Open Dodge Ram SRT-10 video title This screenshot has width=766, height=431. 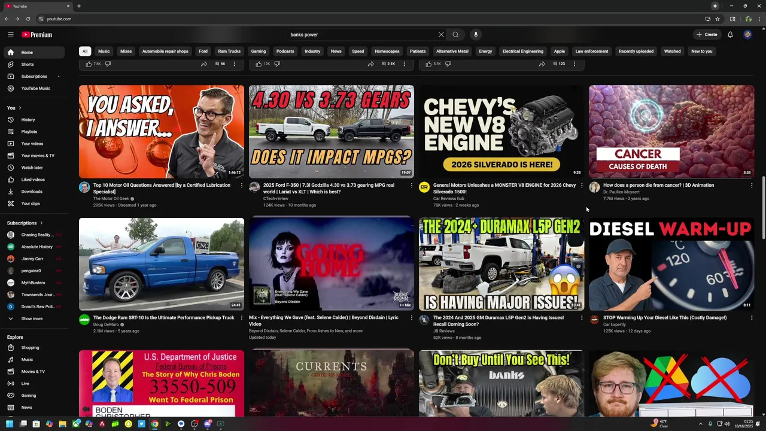pos(163,318)
